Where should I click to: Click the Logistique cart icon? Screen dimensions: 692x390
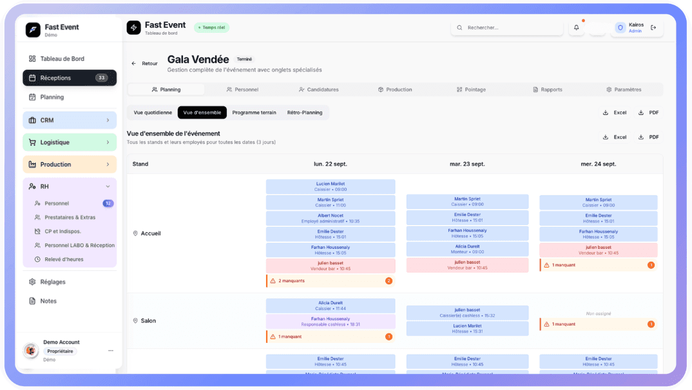[x=32, y=142]
